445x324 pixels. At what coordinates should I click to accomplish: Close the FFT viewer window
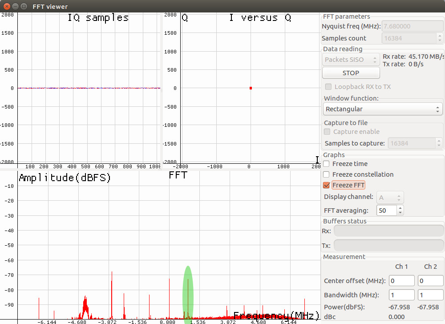7,6
